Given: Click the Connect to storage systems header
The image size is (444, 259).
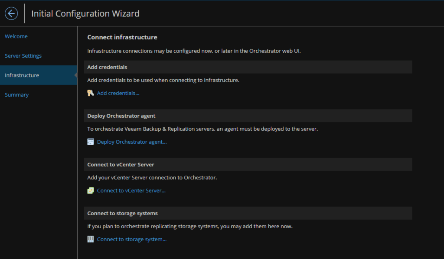Looking at the screenshot, I should pyautogui.click(x=248, y=213).
